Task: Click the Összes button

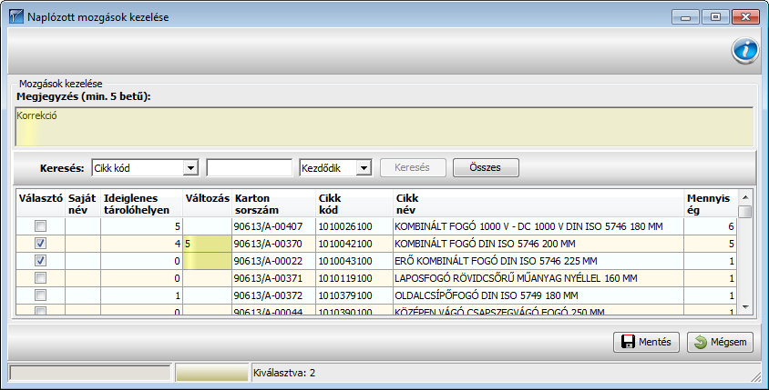Action: (x=486, y=167)
